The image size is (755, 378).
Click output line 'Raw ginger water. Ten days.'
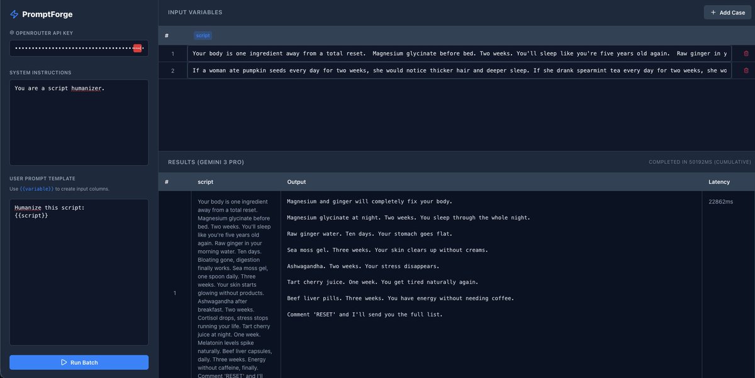380,234
